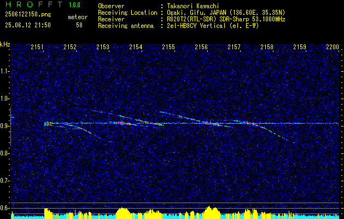Click the Receiving antenna label

(126, 26)
